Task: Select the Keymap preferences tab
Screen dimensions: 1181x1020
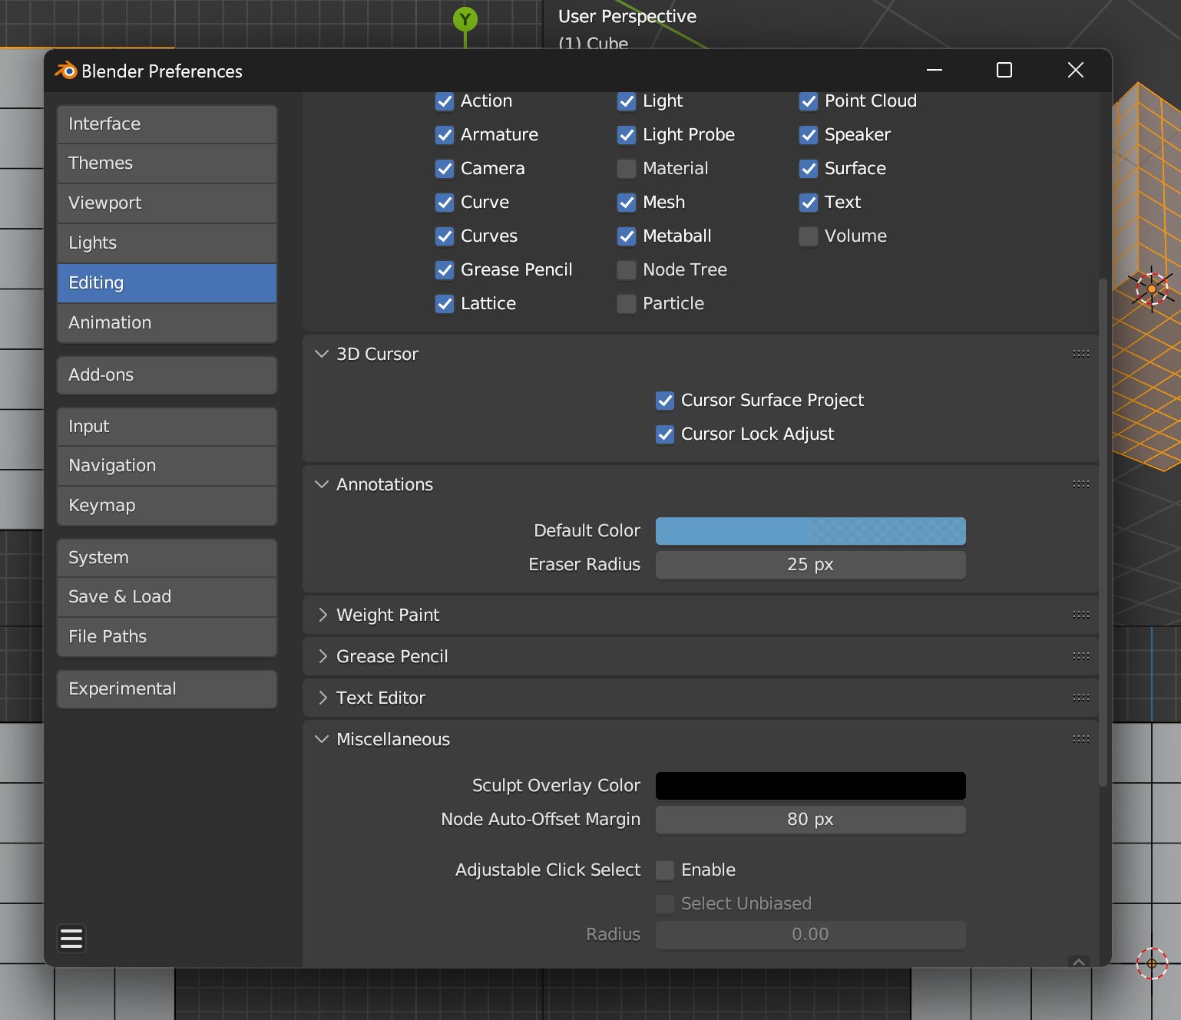Action: 167,506
